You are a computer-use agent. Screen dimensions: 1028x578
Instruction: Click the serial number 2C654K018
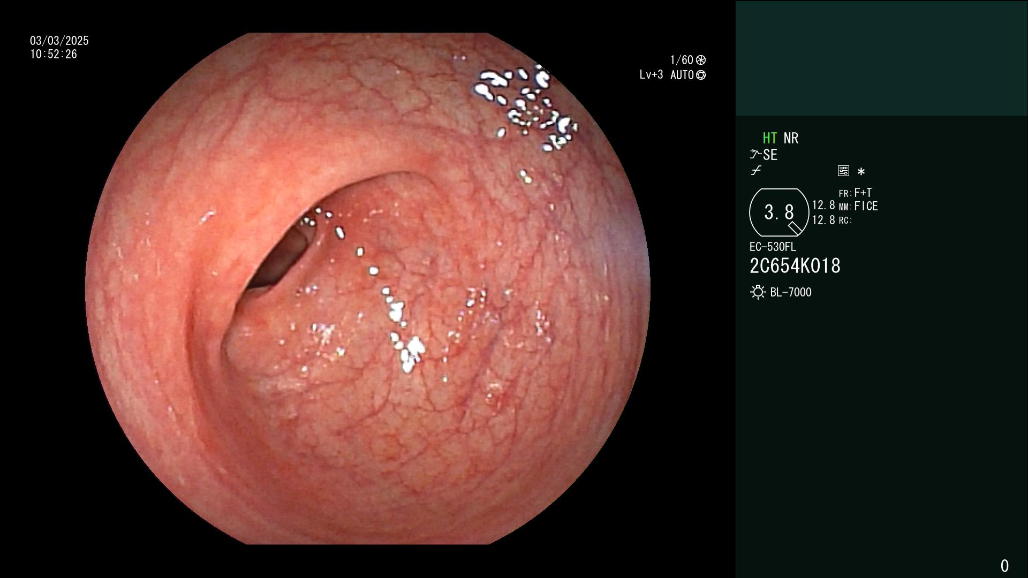[x=795, y=266]
